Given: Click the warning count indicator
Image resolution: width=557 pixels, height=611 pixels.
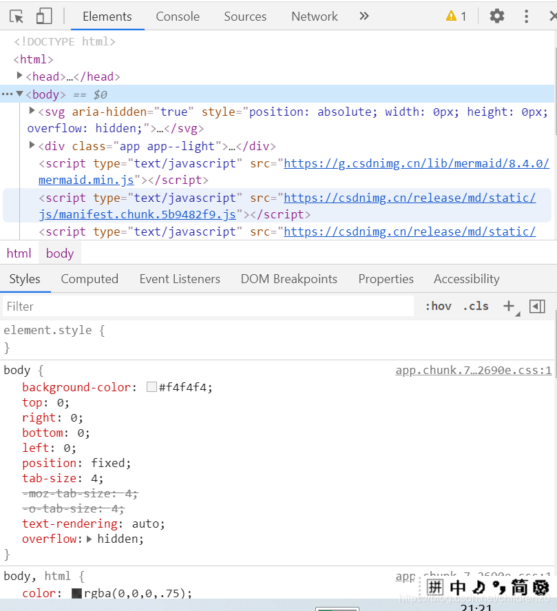Looking at the screenshot, I should [456, 16].
